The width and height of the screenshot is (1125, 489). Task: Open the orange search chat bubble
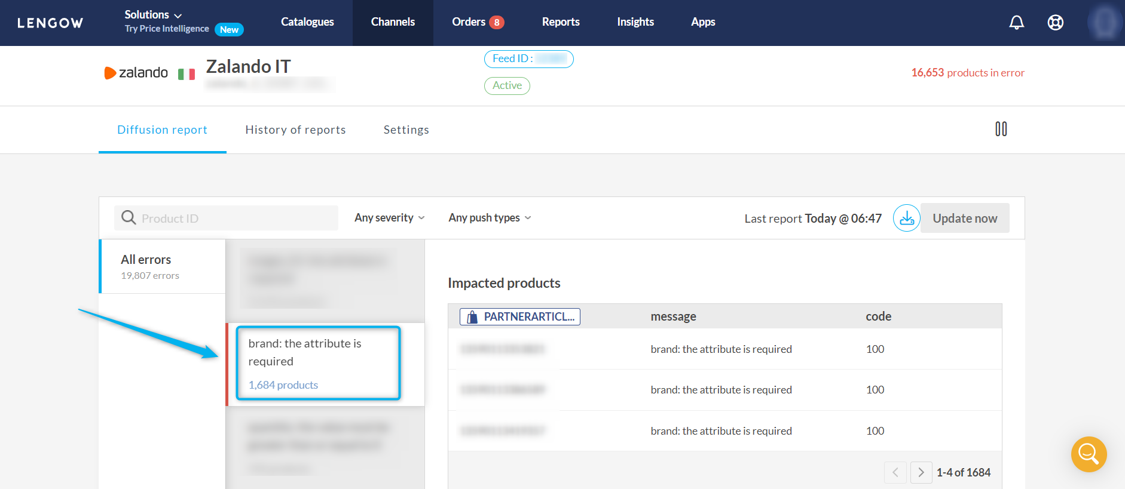pos(1089,454)
